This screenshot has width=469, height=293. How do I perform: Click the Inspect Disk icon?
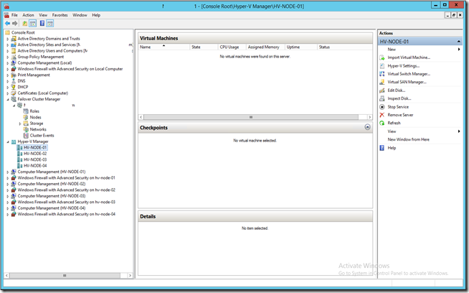click(382, 98)
